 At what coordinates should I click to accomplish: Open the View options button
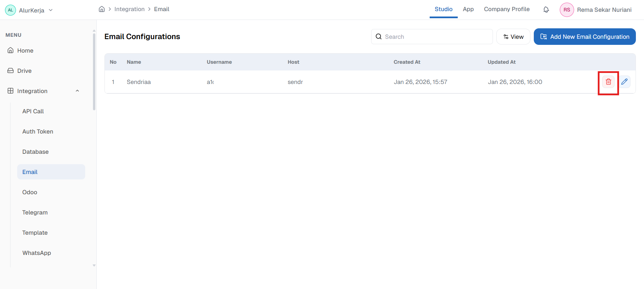(x=513, y=36)
